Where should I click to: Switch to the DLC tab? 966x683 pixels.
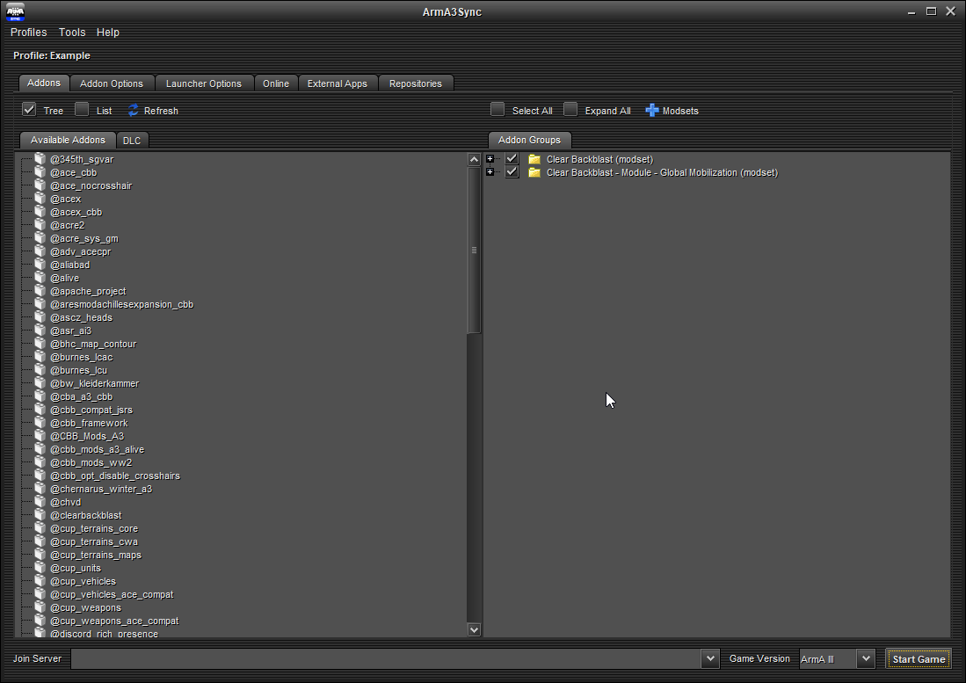coord(132,141)
